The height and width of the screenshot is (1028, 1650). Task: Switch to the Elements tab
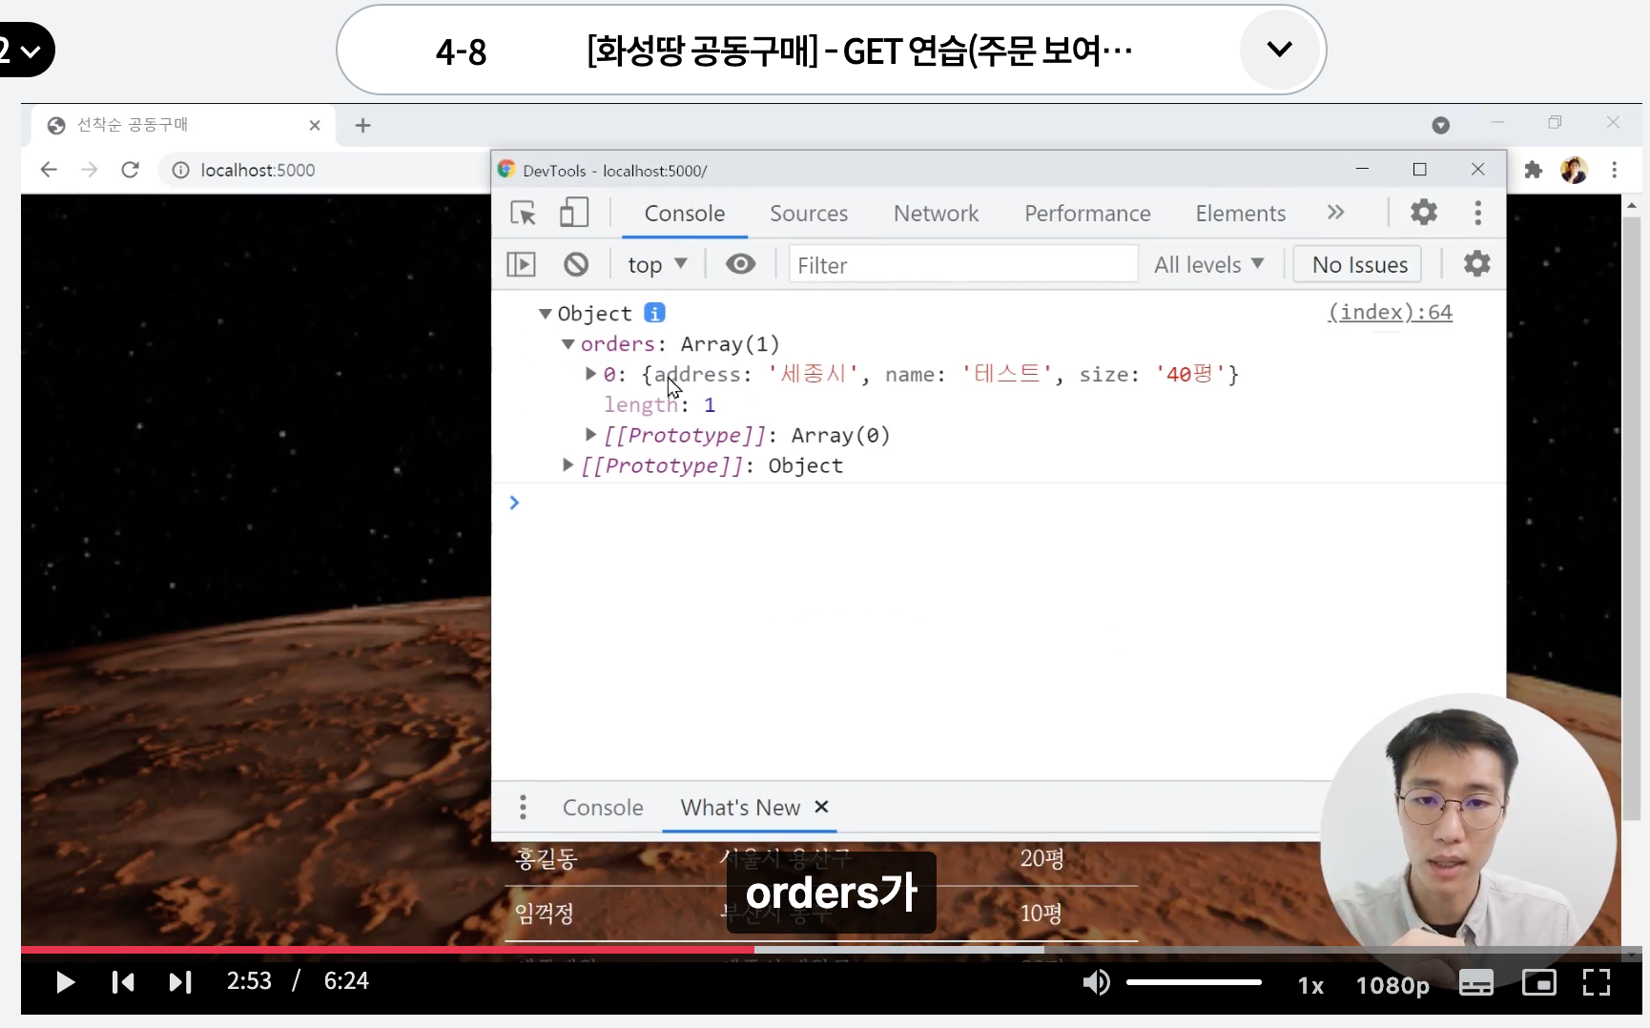pyautogui.click(x=1241, y=213)
